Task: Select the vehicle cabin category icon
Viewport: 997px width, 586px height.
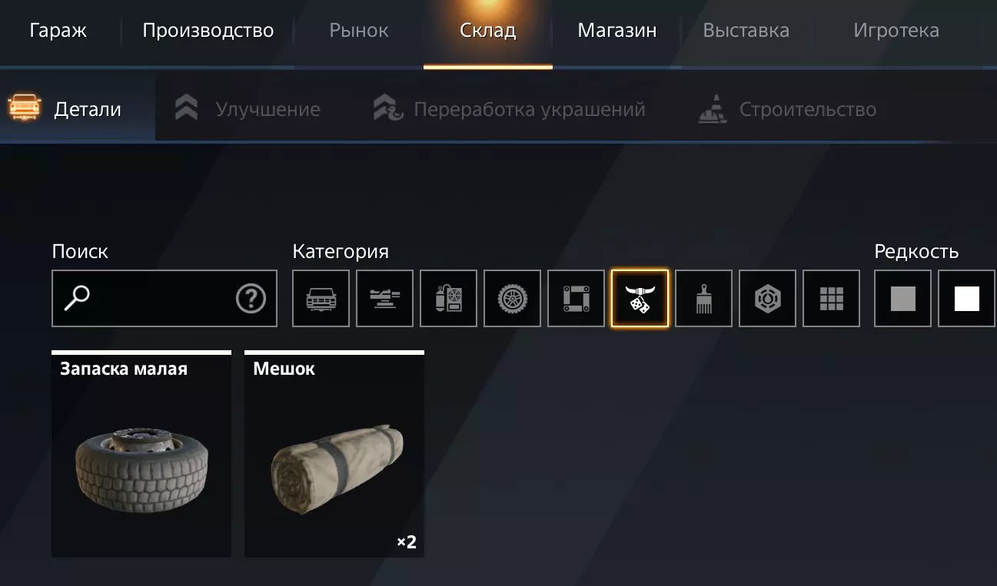Action: point(321,298)
